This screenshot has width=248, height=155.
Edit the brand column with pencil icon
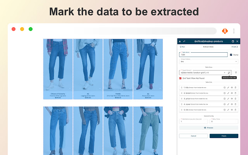click(228, 93)
